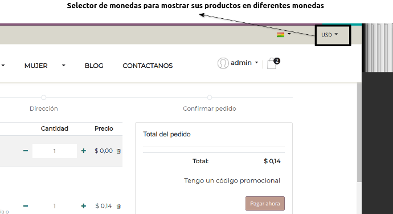Decrease quantity of the $ 0,14 item
The width and height of the screenshot is (393, 214).
pos(25,206)
